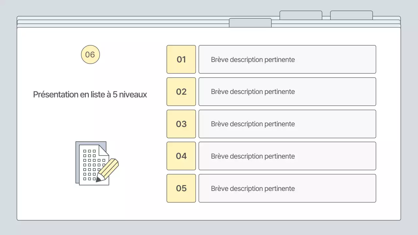Image resolution: width=418 pixels, height=235 pixels.
Task: Select the 'Brève description pertinente' box beside 04
Action: [x=287, y=156]
